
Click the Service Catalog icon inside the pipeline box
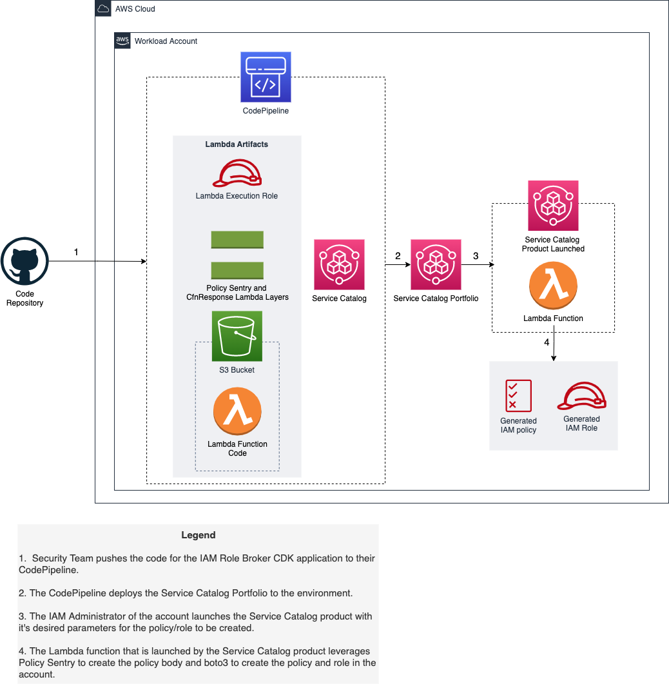tap(339, 264)
